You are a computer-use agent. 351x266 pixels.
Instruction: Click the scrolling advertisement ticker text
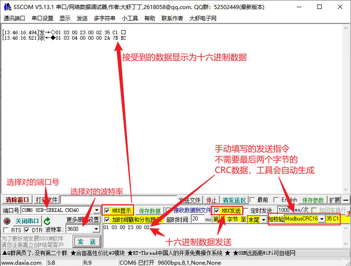[x=149, y=253]
